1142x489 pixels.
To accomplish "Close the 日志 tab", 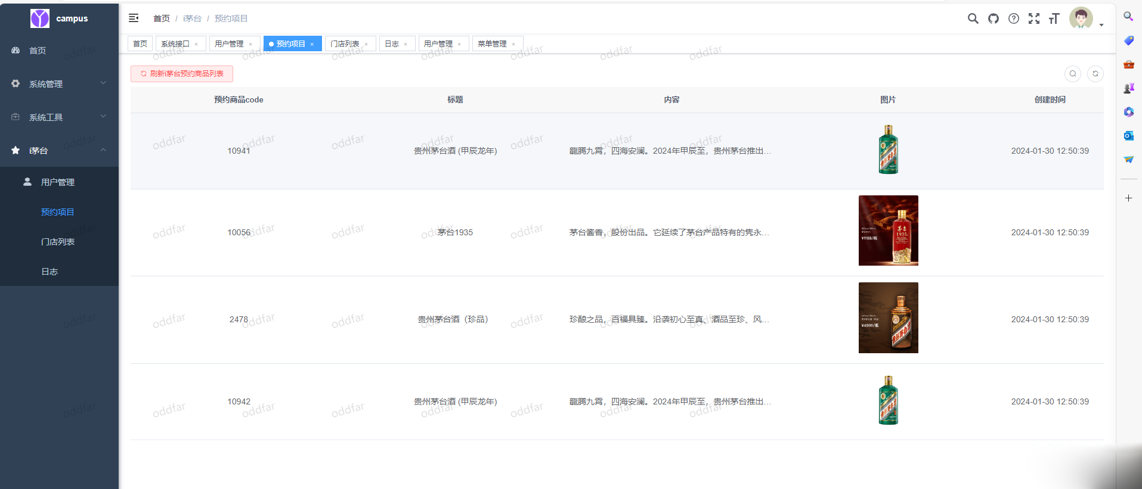I will (x=406, y=45).
